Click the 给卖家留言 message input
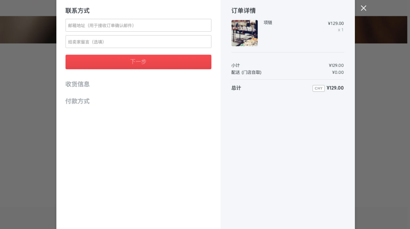 point(138,42)
